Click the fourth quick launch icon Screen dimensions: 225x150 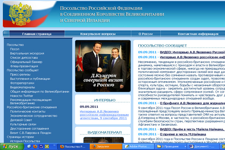coord(47,147)
